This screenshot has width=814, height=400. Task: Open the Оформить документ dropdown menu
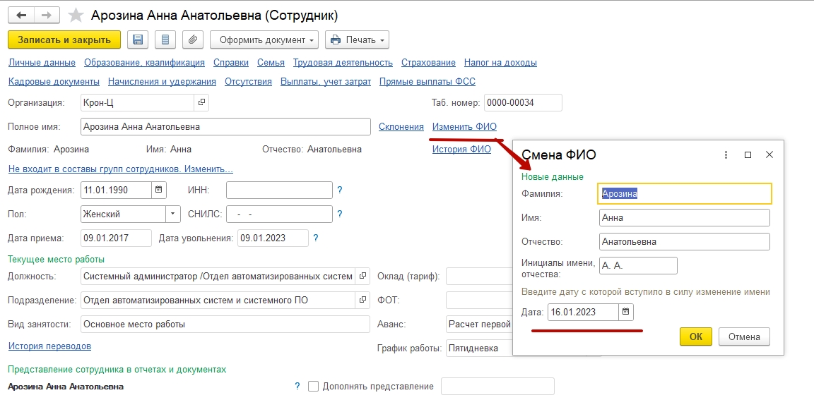tap(264, 40)
